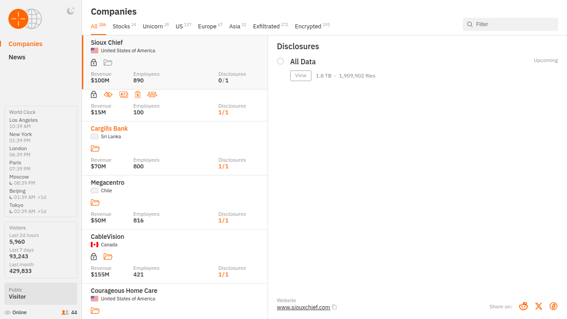The width and height of the screenshot is (567, 319).
Task: Open the Cargills Bank company entry
Action: tap(175, 148)
